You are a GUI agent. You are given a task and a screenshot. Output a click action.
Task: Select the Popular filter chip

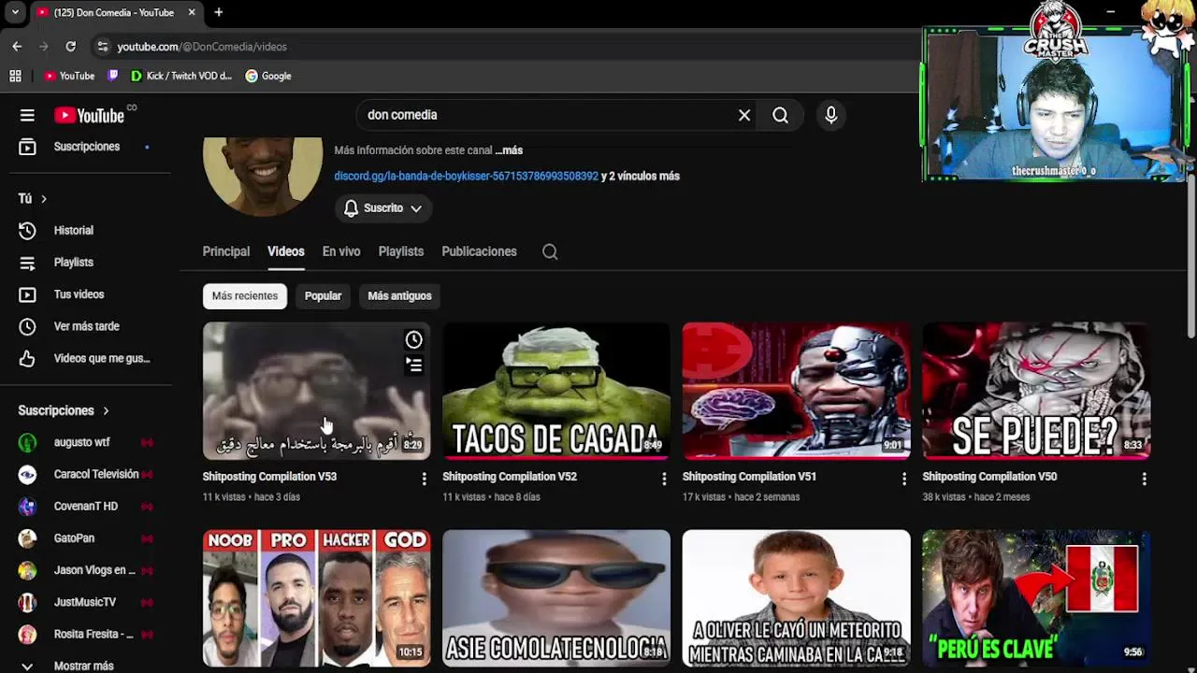point(323,295)
